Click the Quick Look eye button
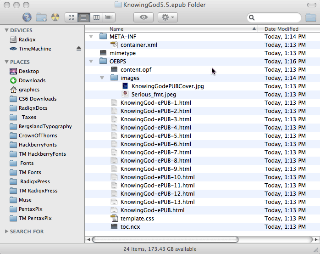Image resolution: width=320 pixels, height=254 pixels. (143, 17)
